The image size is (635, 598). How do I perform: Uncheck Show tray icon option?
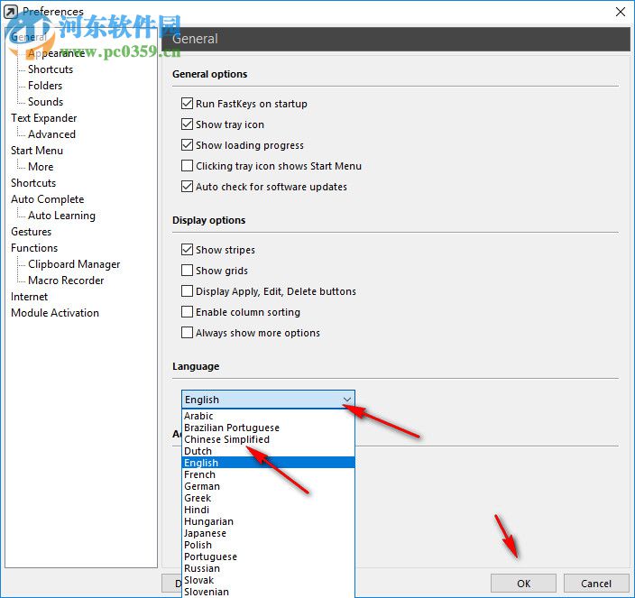(187, 124)
